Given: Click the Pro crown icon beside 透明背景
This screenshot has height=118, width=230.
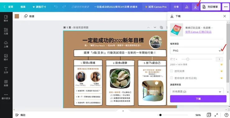Looking at the screenshot, I should 222,71.
